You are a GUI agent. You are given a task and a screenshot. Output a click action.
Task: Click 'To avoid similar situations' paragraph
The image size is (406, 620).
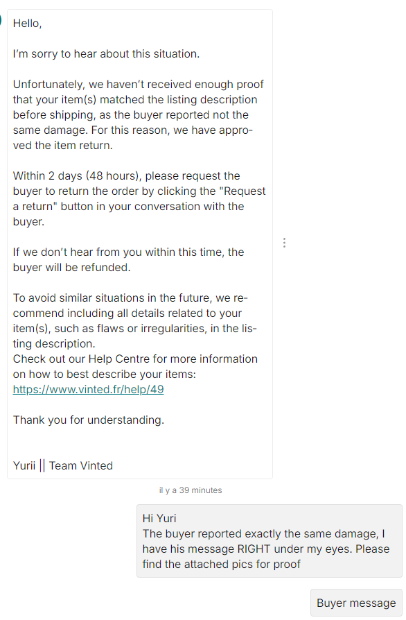click(134, 320)
